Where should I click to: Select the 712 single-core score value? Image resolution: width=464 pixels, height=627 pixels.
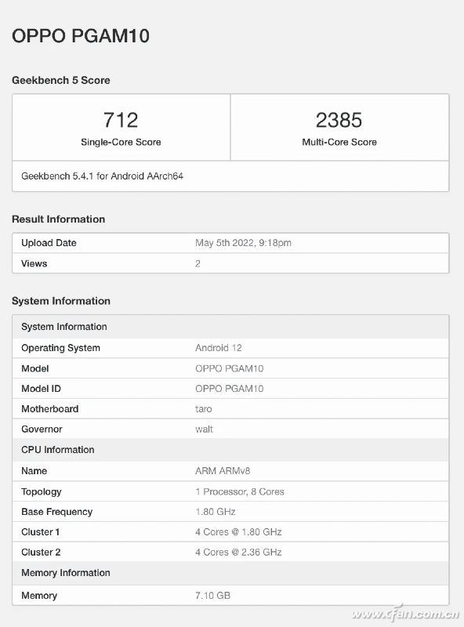click(121, 120)
